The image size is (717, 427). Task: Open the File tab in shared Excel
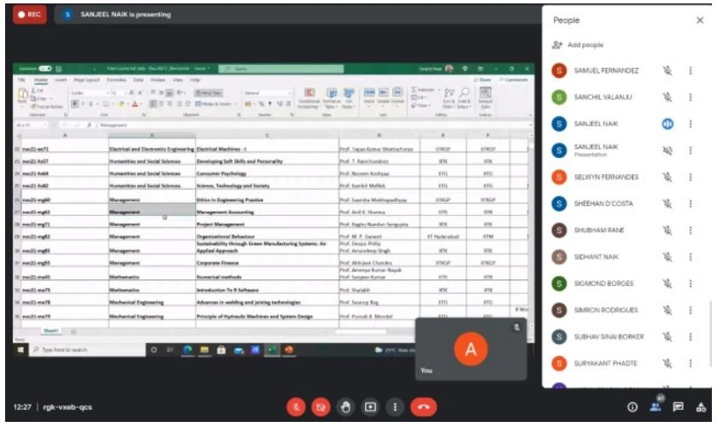(21, 79)
